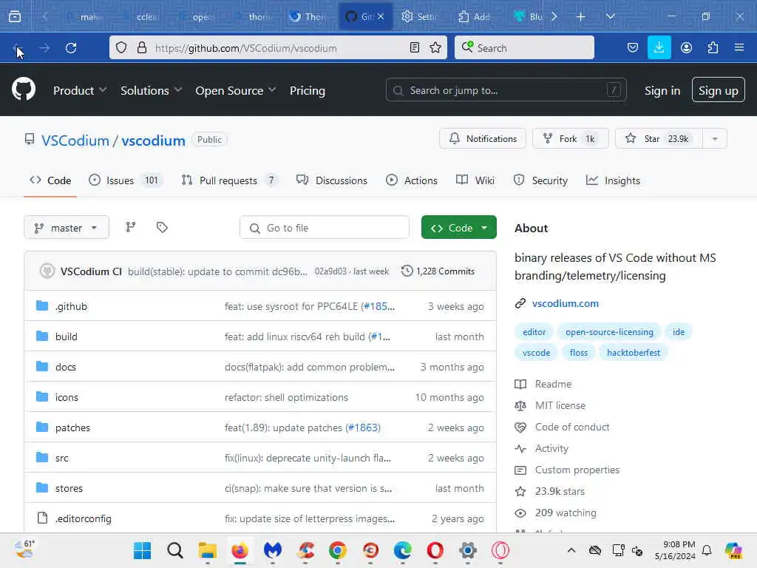Open the green Code dropdown
The image size is (757, 568).
[458, 228]
